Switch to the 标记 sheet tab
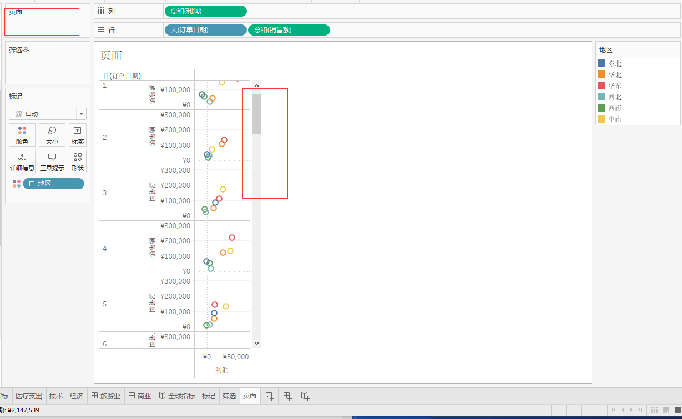682x419 pixels. [209, 396]
